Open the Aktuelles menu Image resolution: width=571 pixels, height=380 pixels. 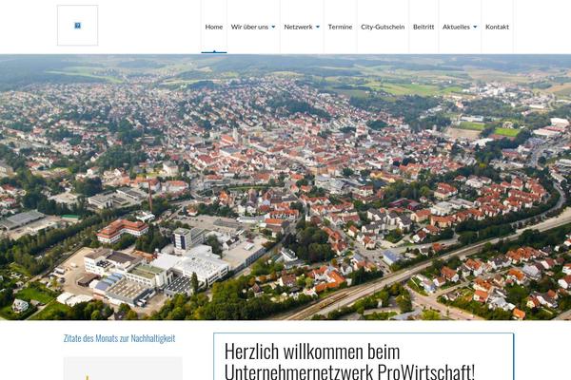456,27
